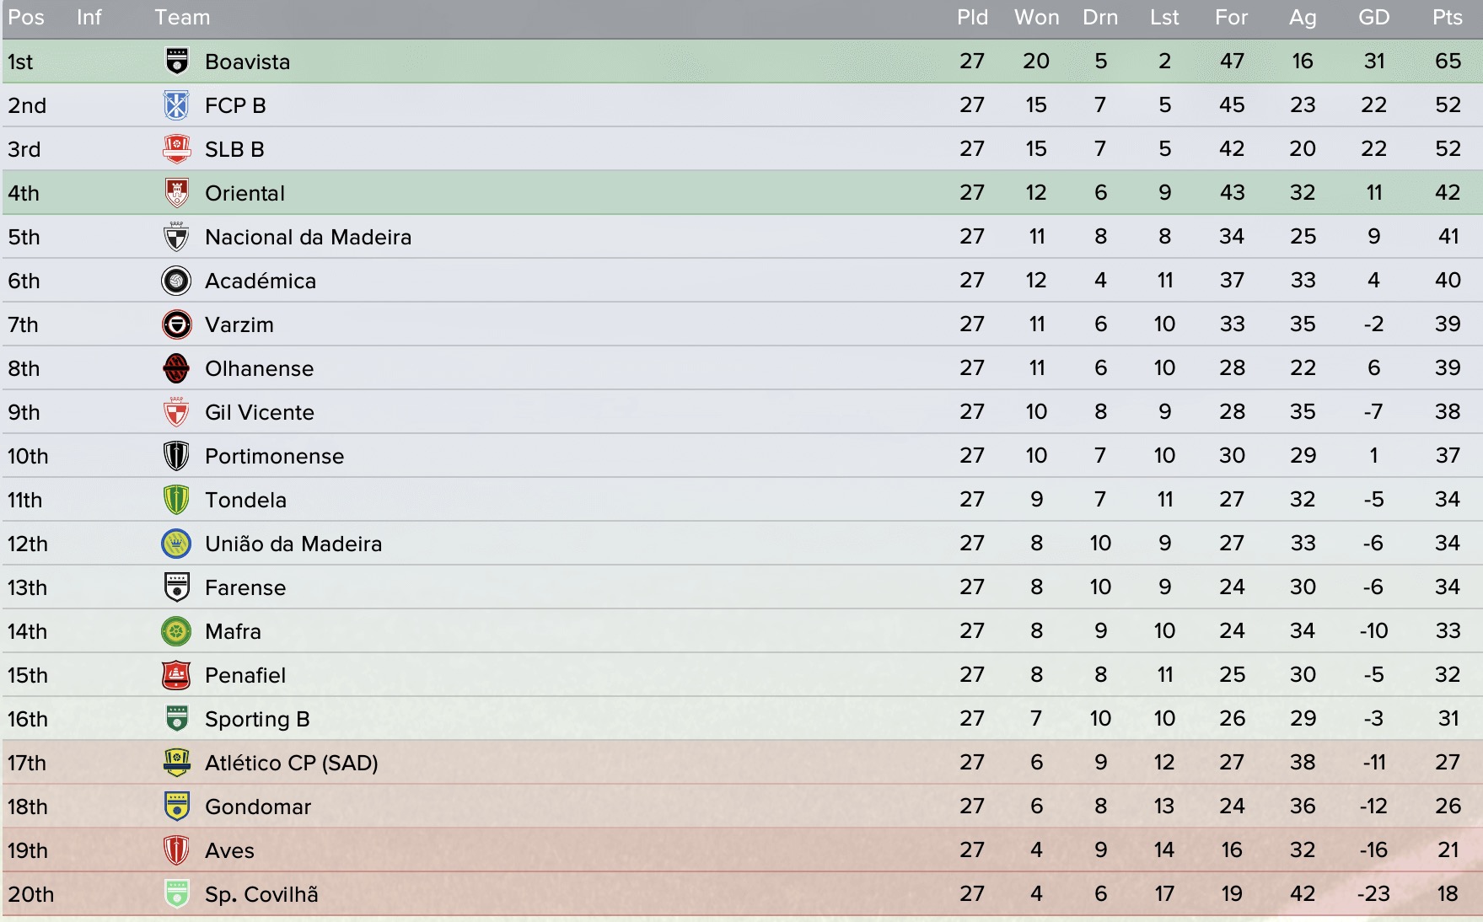The height and width of the screenshot is (922, 1483).
Task: Click the FCP B club crest
Action: point(176,105)
